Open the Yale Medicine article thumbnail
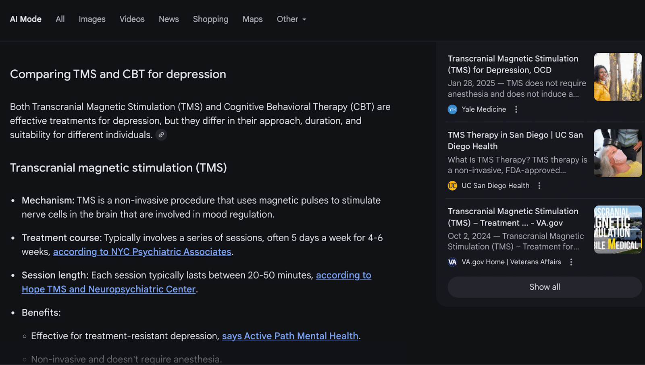The image size is (645, 365). coord(618,77)
